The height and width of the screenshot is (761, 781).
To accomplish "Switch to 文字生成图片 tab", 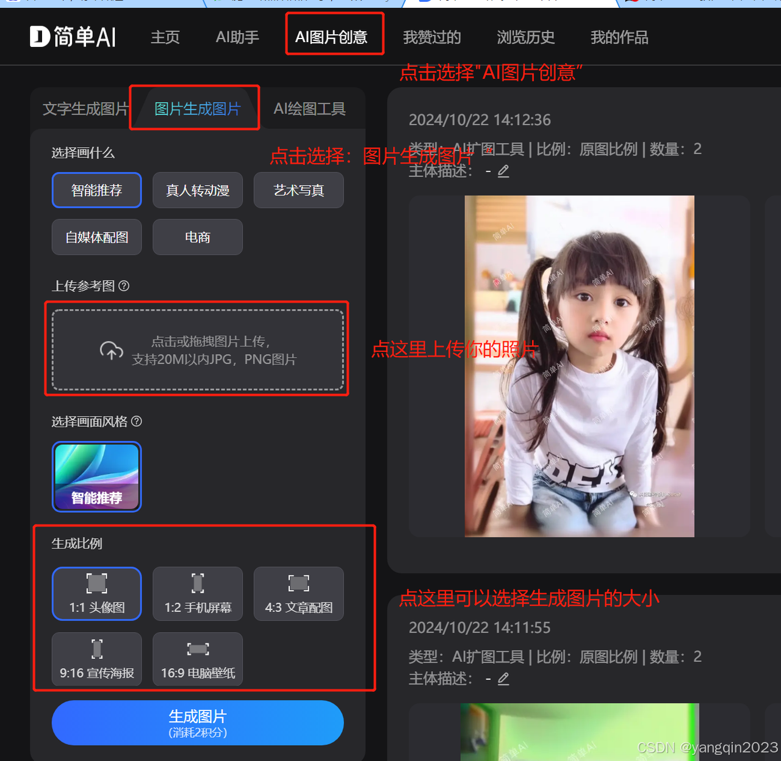I will pos(86,109).
